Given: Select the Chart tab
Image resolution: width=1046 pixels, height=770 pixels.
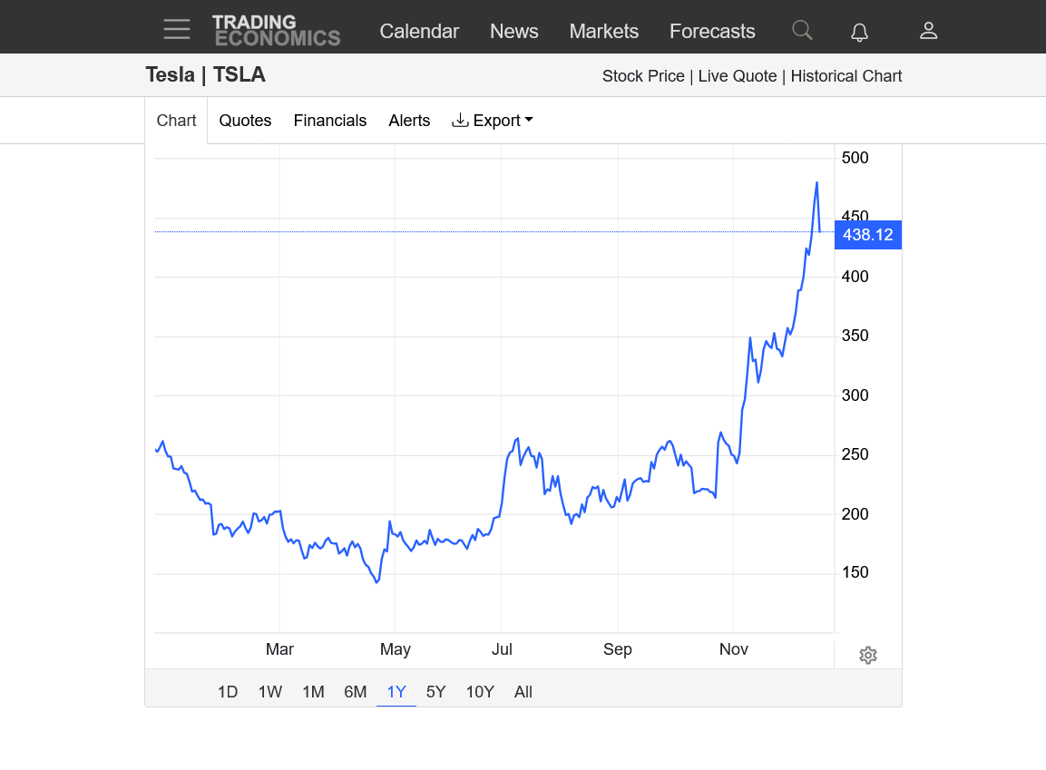Looking at the screenshot, I should pyautogui.click(x=176, y=121).
